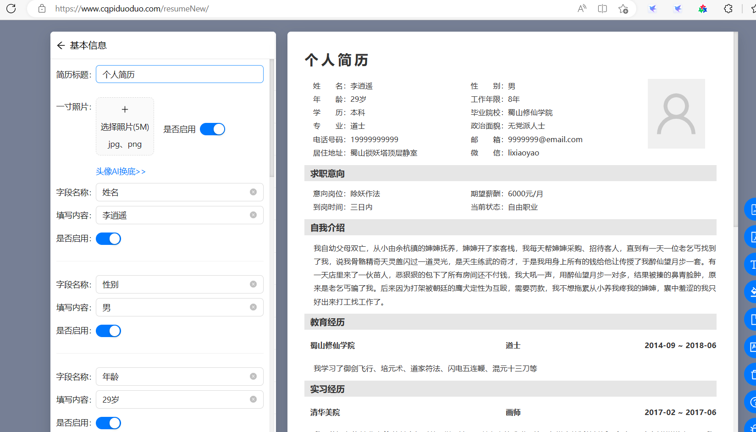Open the browser Extensions puzzle icon
The height and width of the screenshot is (432, 756).
click(x=728, y=8)
